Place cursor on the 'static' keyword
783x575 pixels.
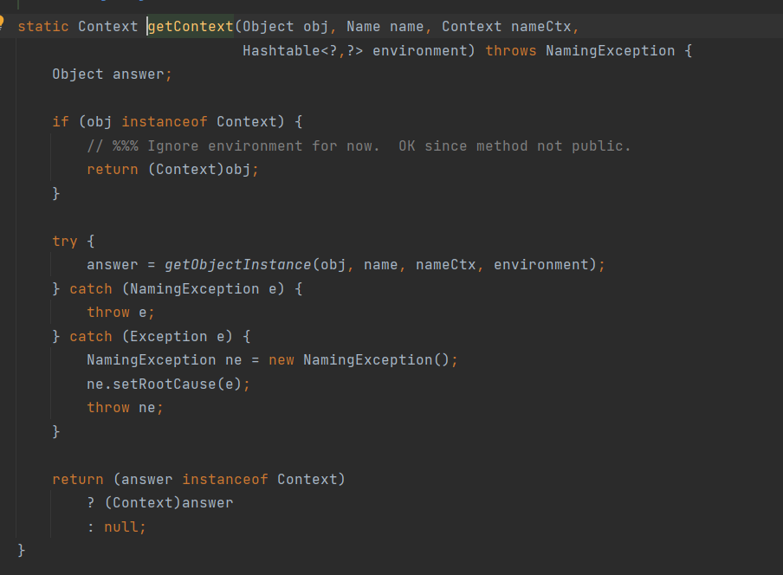43,26
